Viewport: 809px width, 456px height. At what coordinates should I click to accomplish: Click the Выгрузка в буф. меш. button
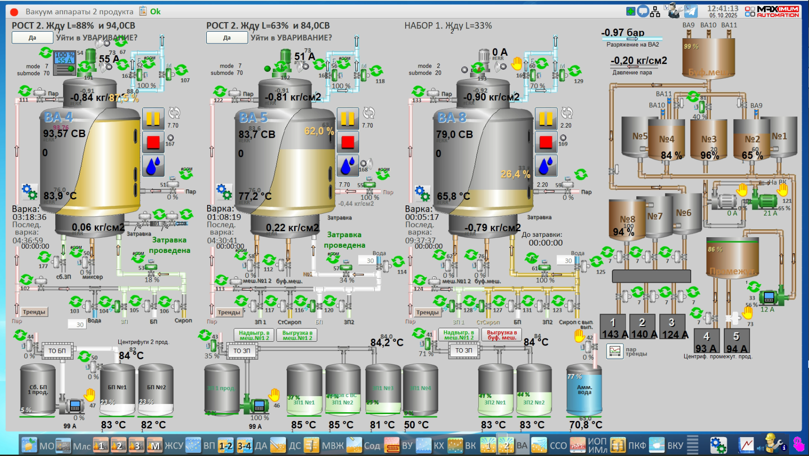[x=501, y=335]
